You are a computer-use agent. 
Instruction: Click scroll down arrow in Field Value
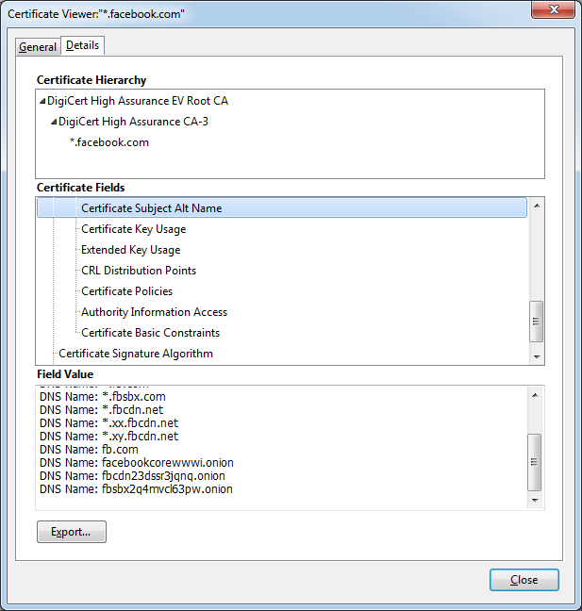(535, 501)
